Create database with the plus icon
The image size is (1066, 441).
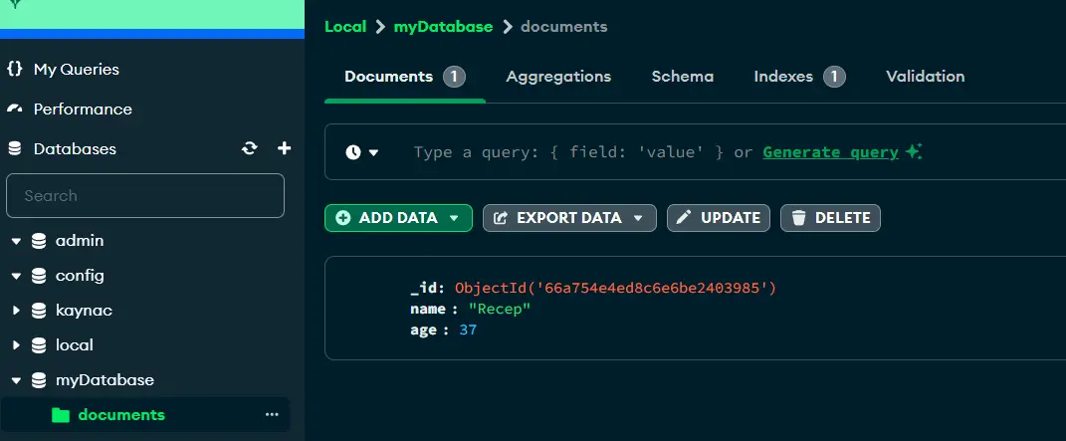point(285,148)
